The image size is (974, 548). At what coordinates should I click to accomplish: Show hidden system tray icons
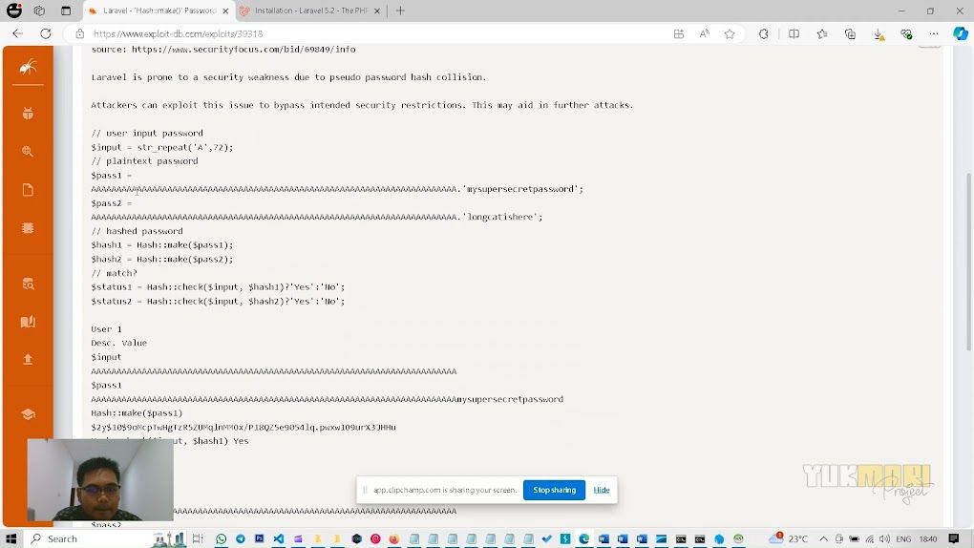[823, 538]
